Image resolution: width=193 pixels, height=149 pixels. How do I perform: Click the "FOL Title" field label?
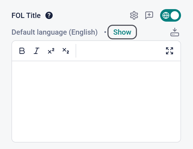click(26, 16)
